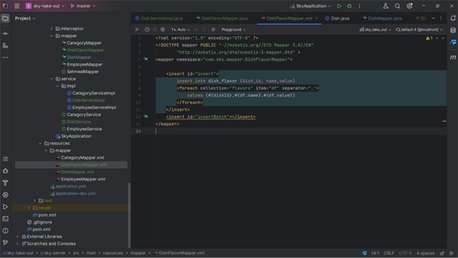Screen dimensions: 458x258
Task: Switch to DishServiceImpl.java tab
Action: coord(159,18)
